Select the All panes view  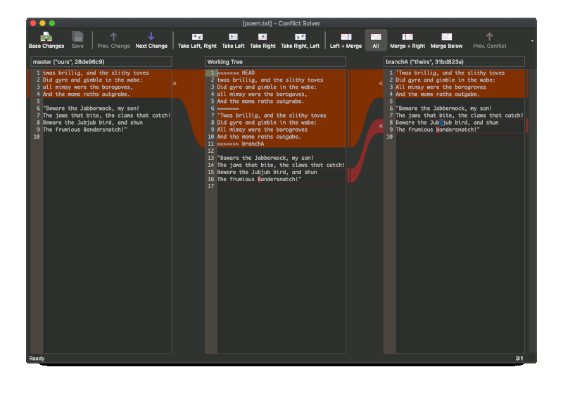click(x=376, y=40)
